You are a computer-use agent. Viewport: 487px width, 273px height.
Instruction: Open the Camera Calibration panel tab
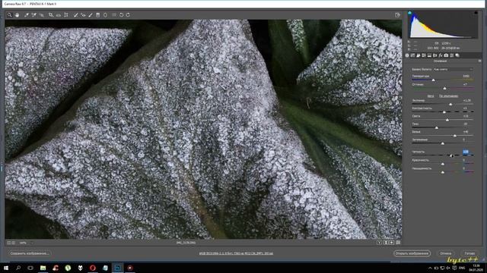pyautogui.click(x=447, y=55)
